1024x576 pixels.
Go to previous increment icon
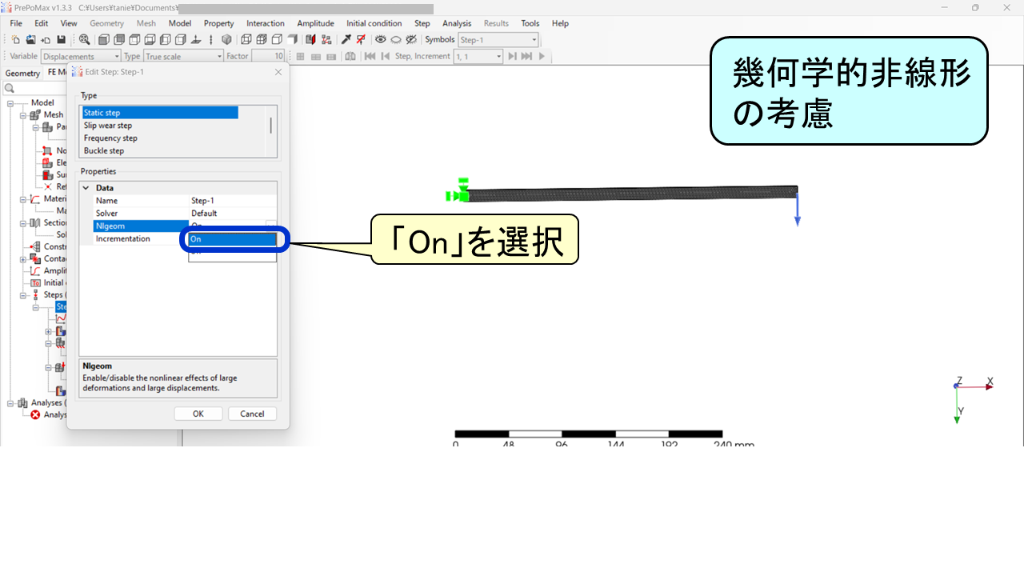[385, 56]
